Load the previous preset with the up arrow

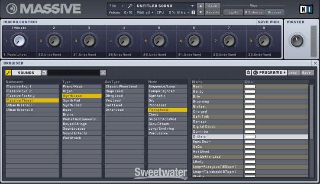(x=200, y=6)
